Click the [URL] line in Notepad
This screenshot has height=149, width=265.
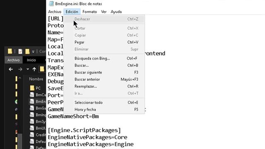pyautogui.click(x=55, y=18)
